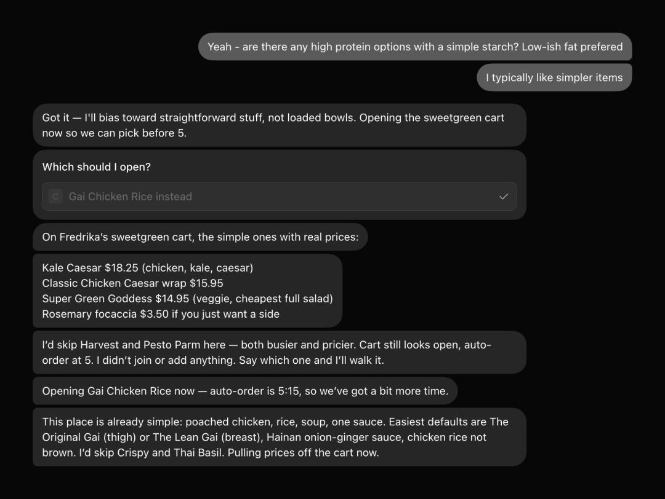
Task: Click the Kale Caesar $18.25 line
Action: [148, 268]
